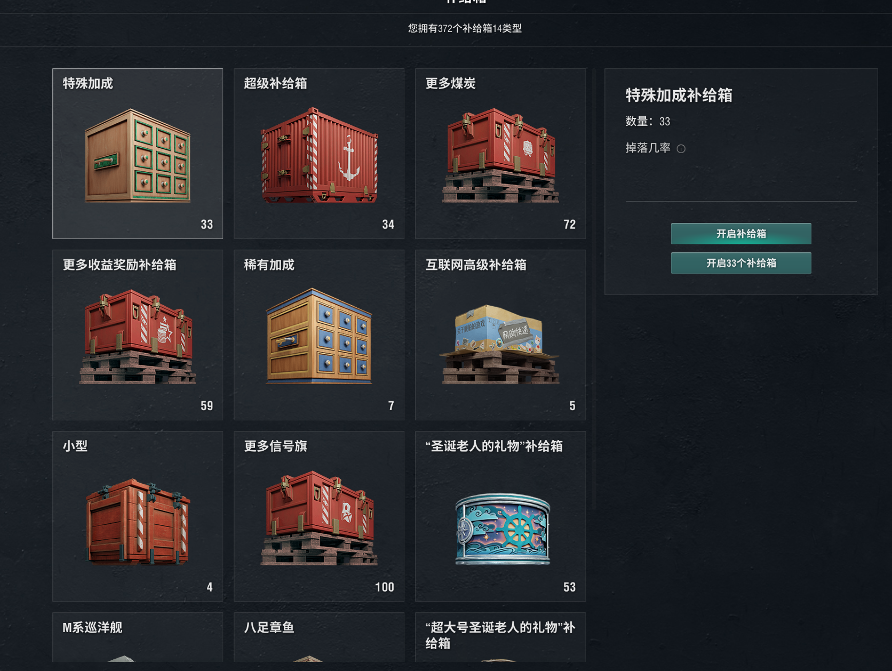Viewport: 892px width, 671px height.
Task: Select the 特殊加成 wooden drawer crate
Action: pos(138,154)
